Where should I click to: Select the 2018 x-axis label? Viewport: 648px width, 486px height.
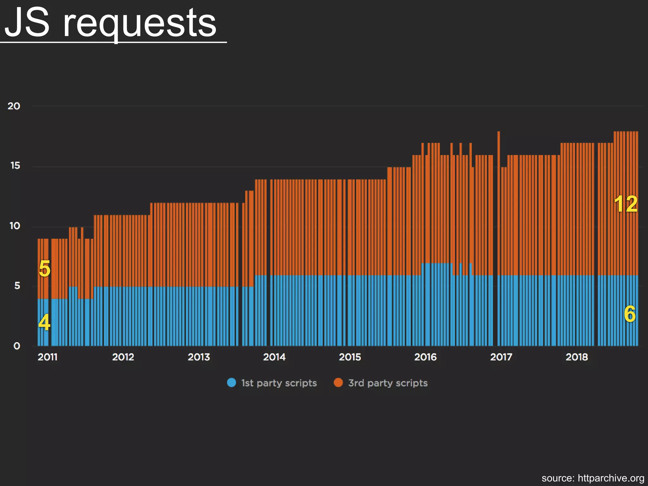(577, 357)
